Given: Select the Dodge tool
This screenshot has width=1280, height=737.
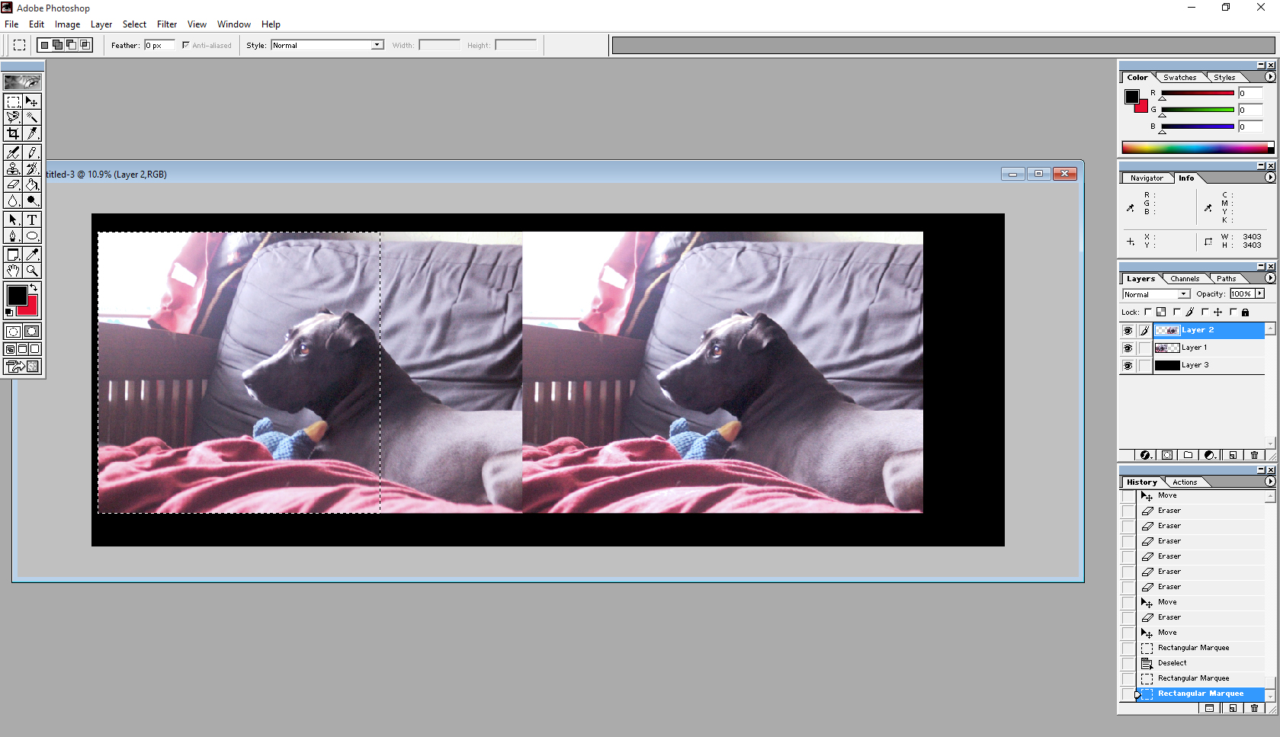Looking at the screenshot, I should click(32, 200).
